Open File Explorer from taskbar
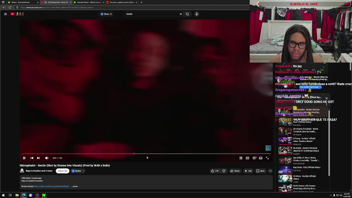 17,195
